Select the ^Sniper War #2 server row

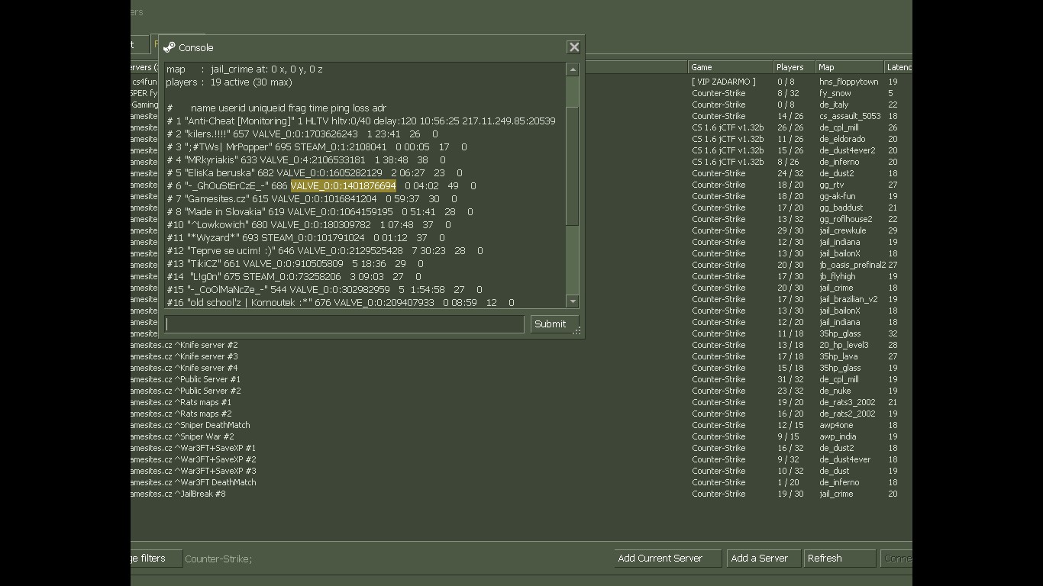tap(521, 436)
